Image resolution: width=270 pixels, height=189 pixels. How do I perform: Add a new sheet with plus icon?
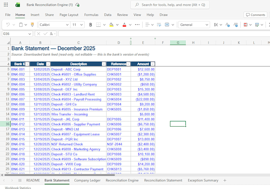click(x=225, y=180)
